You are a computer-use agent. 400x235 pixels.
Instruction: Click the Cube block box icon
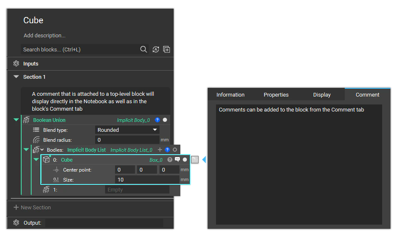click(46, 160)
